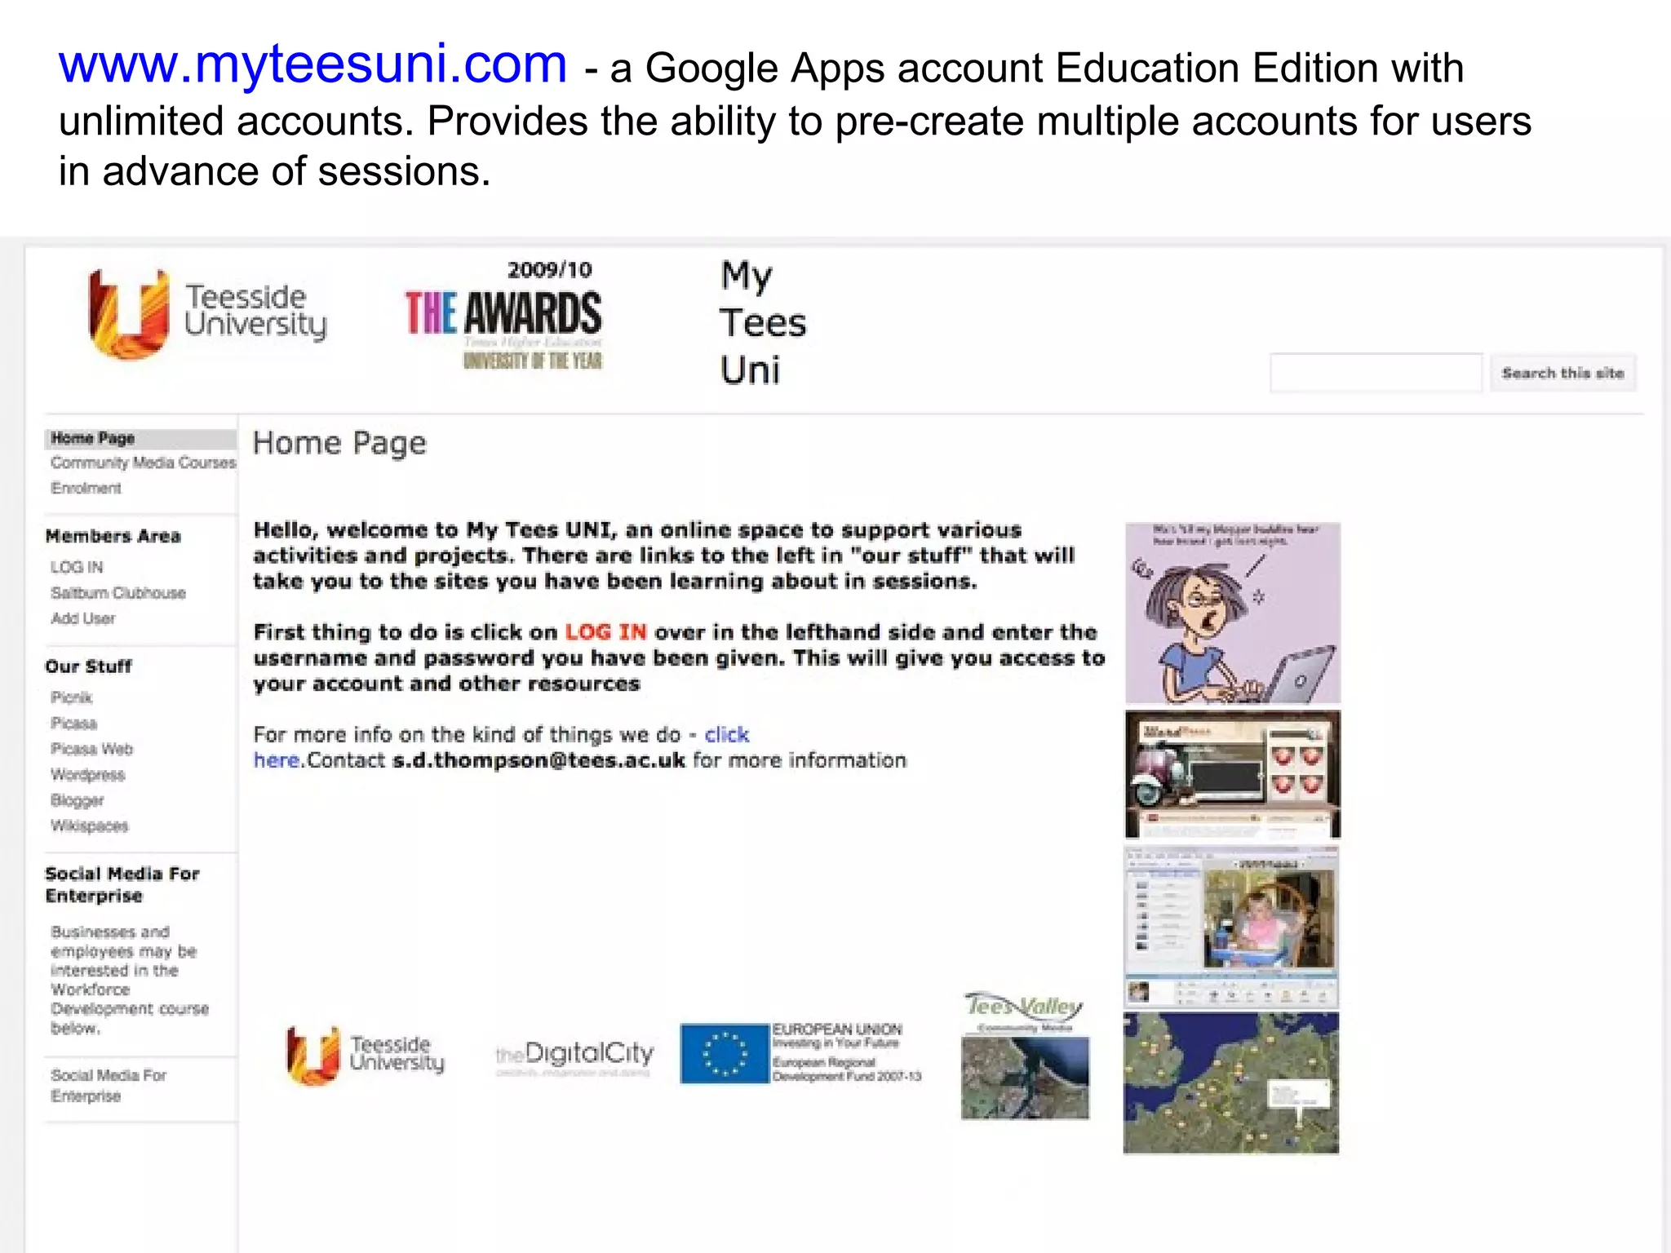Click Add User in Members Area
1671x1253 pixels.
pos(83,618)
